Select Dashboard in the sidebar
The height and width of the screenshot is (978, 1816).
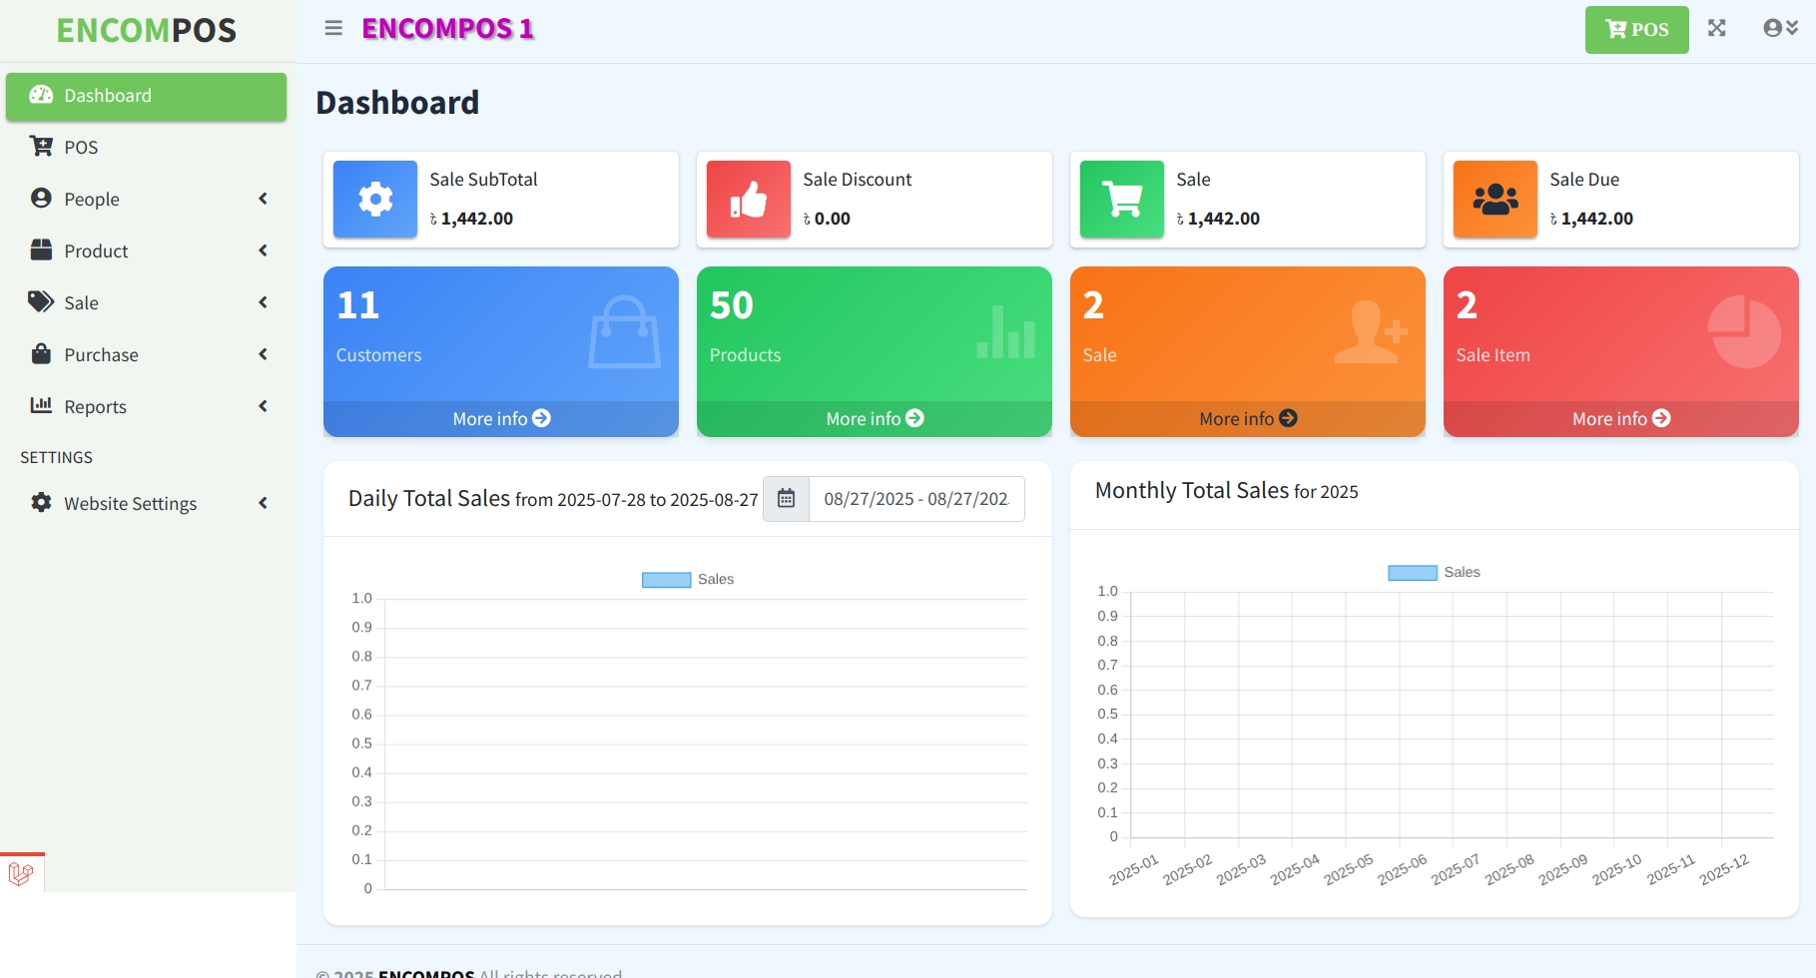147,96
